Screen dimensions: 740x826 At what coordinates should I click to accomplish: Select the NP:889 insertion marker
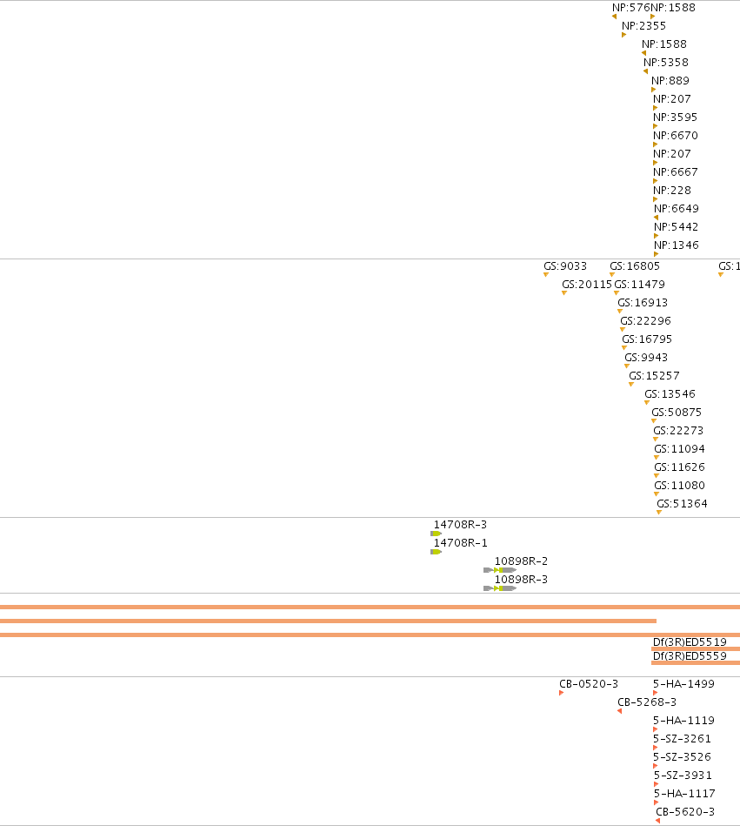point(654,90)
